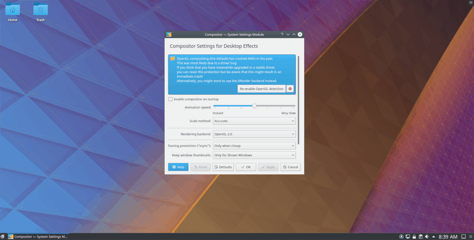The height and width of the screenshot is (240, 474).
Task: Dismiss the OpenGL warning with red X
Action: click(x=290, y=89)
